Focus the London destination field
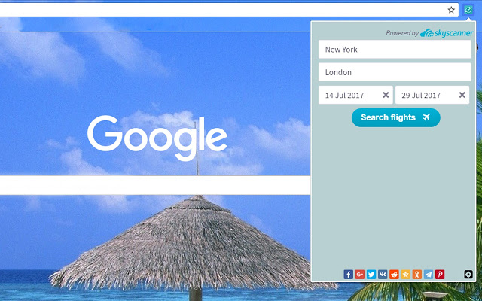The height and width of the screenshot is (301, 482). tap(395, 72)
